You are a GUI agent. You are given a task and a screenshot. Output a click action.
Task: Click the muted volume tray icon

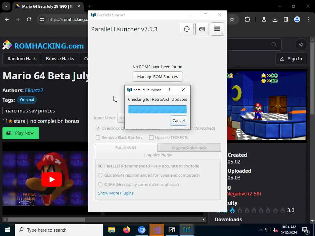coord(275,230)
